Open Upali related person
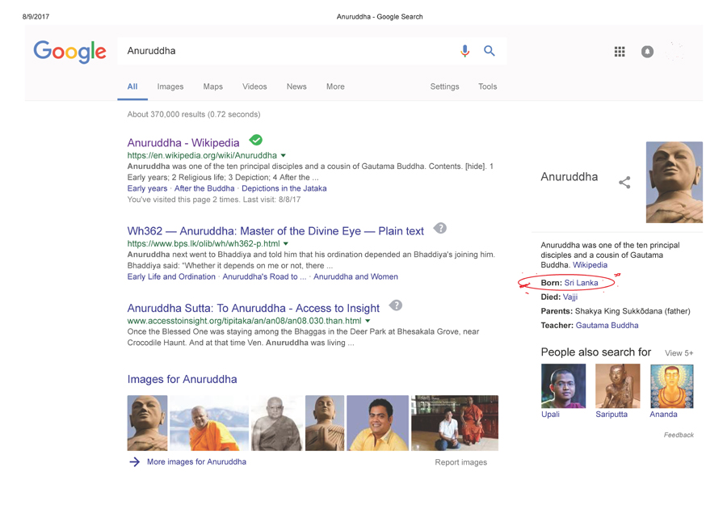This screenshot has height=514, width=727. tap(550, 415)
